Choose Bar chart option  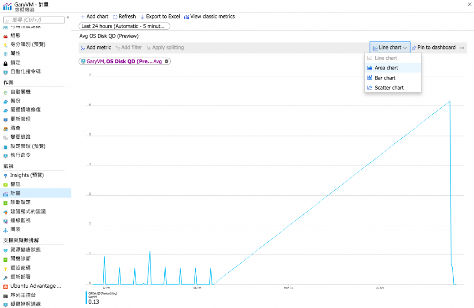click(393, 78)
